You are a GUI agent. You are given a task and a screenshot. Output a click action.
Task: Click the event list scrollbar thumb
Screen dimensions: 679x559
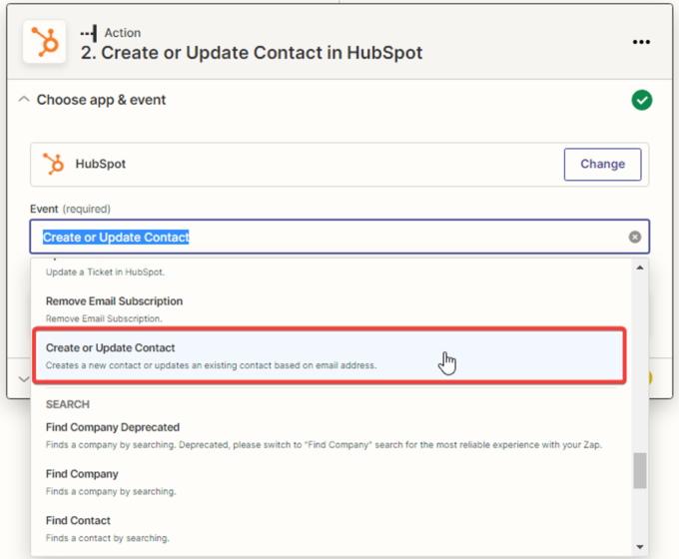pyautogui.click(x=640, y=470)
